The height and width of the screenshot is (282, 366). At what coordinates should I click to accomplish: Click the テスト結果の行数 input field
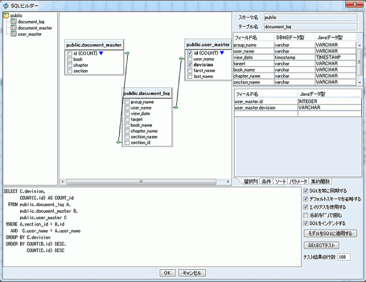click(x=344, y=257)
